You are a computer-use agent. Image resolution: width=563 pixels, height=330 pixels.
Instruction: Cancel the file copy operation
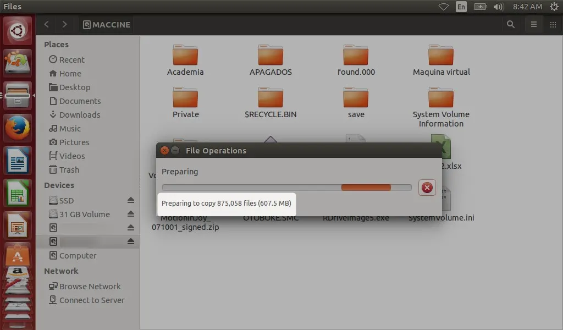[427, 188]
